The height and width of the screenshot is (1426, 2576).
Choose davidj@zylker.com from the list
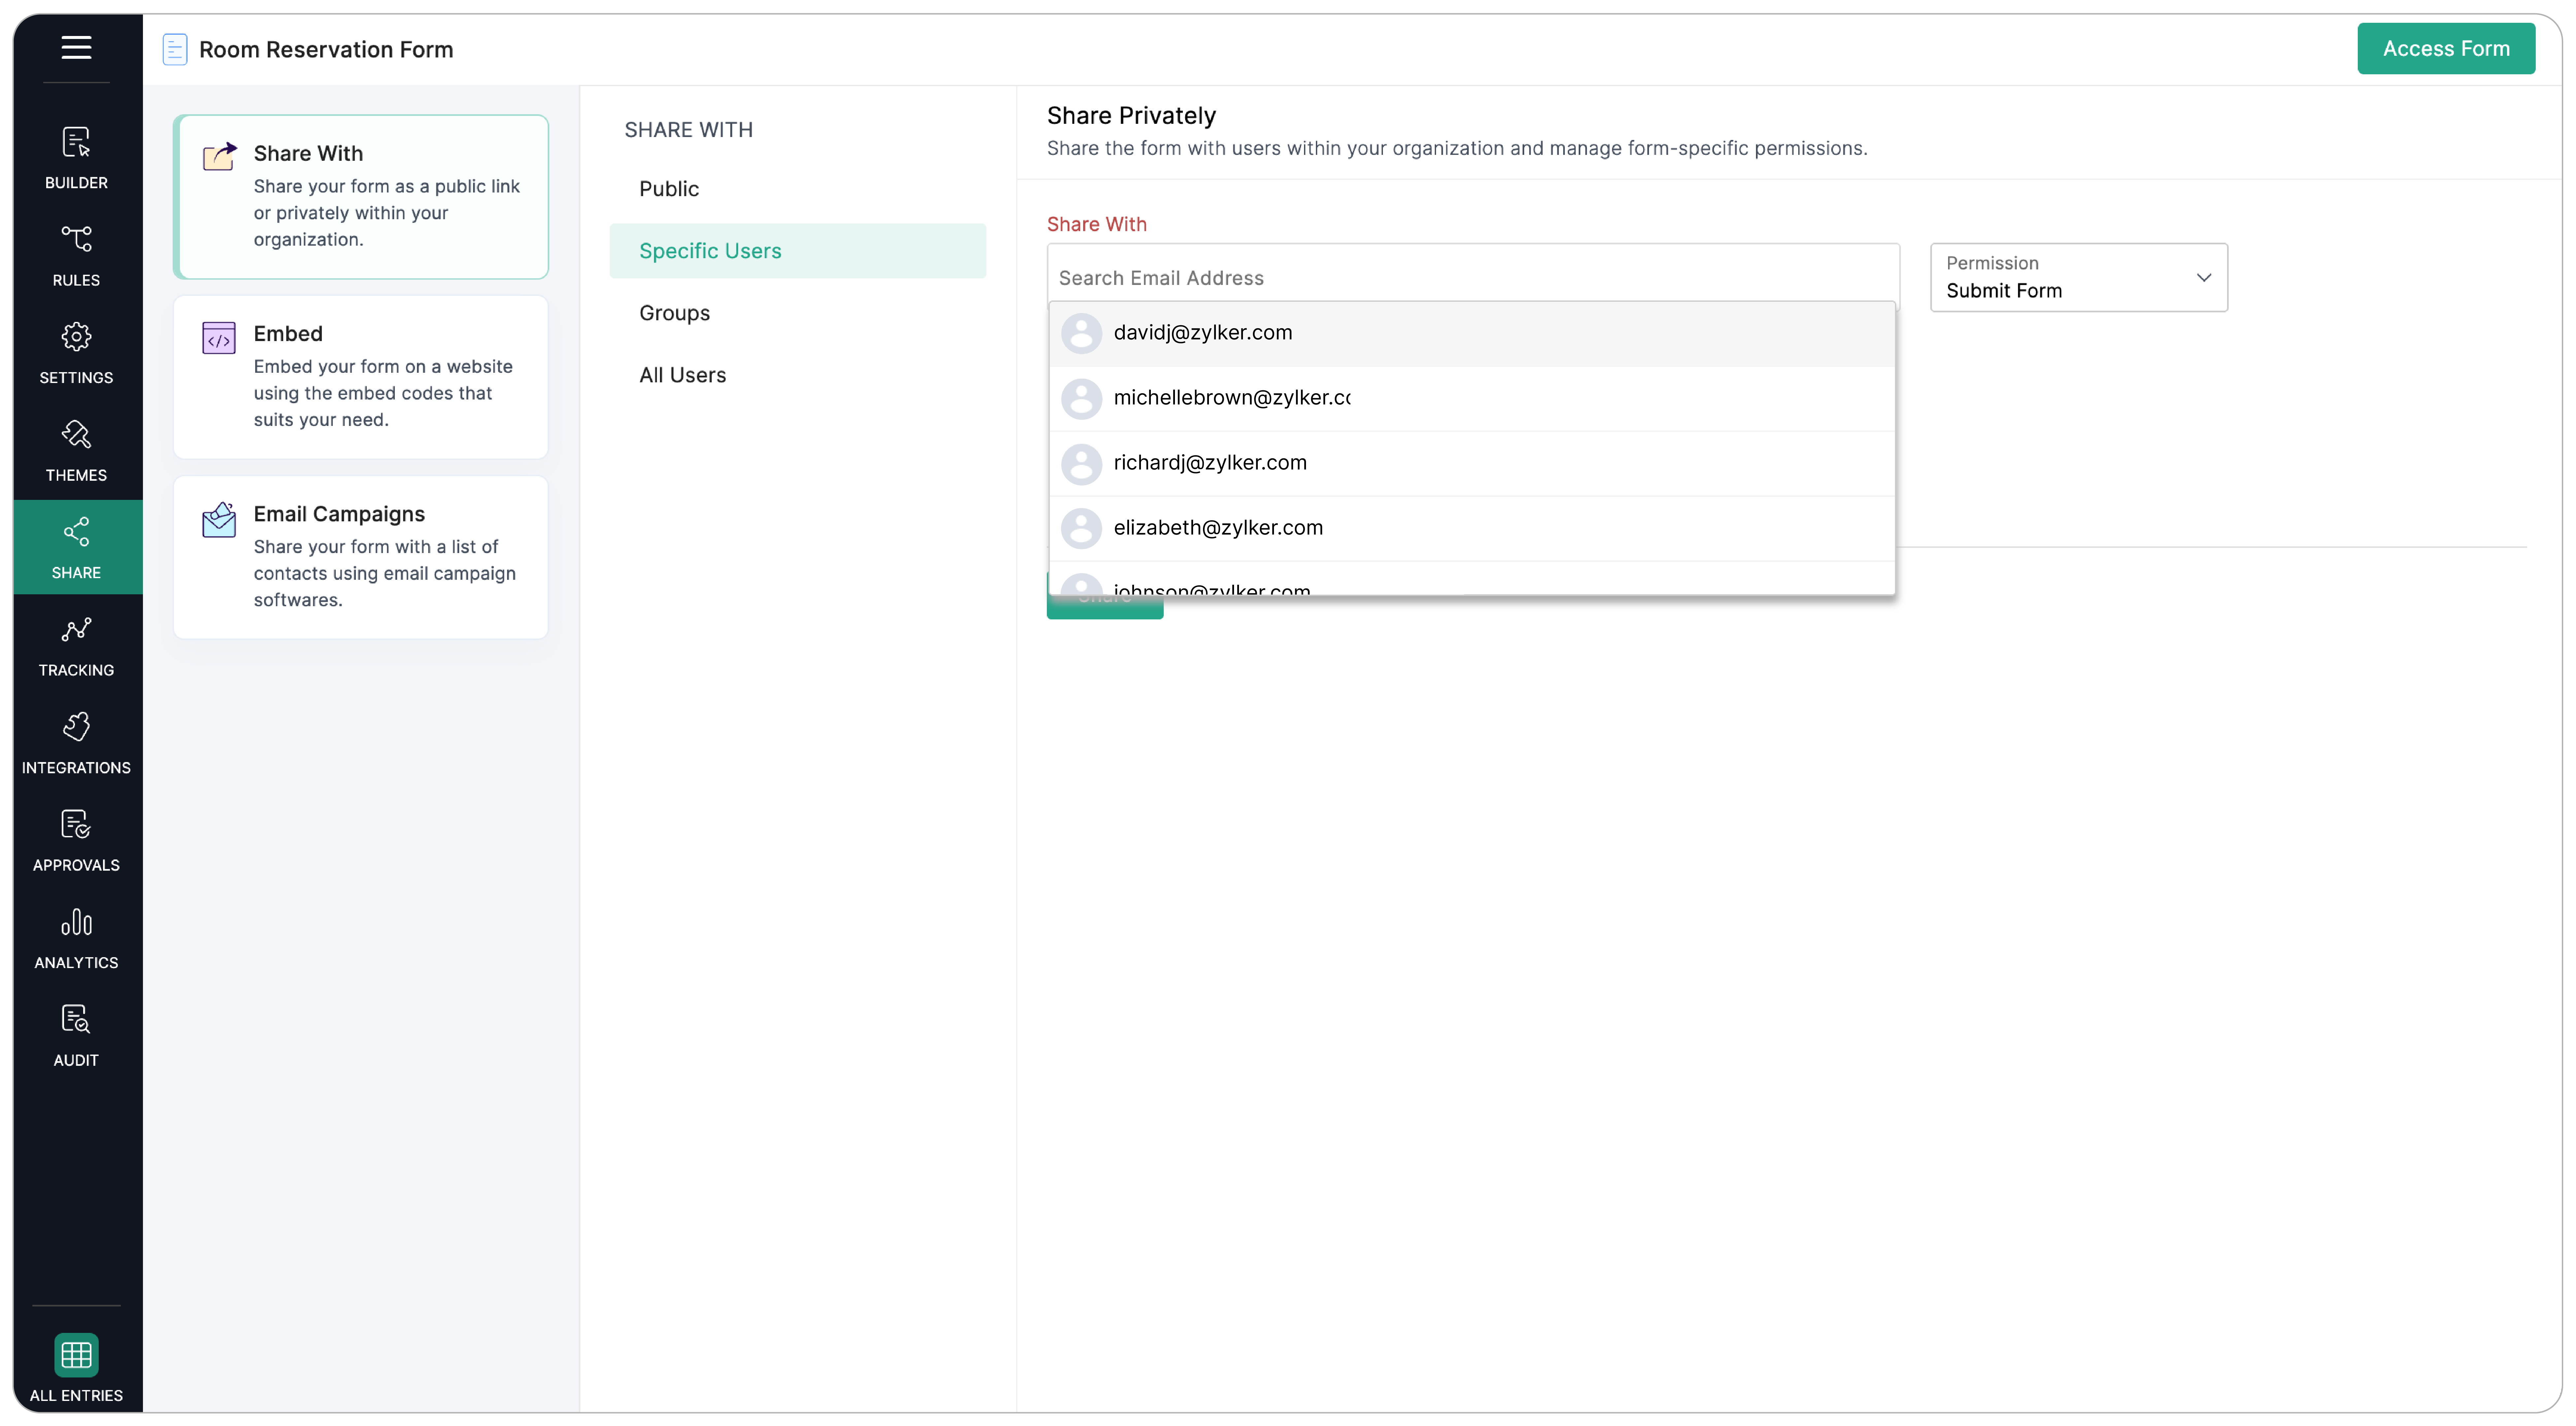1472,333
